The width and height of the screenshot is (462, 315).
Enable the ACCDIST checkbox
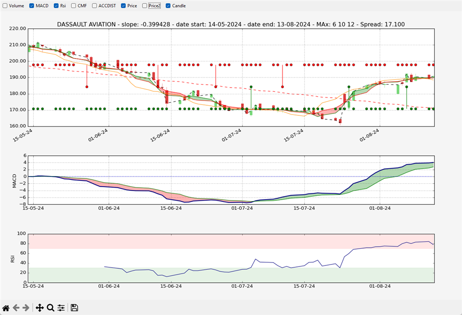(94, 6)
